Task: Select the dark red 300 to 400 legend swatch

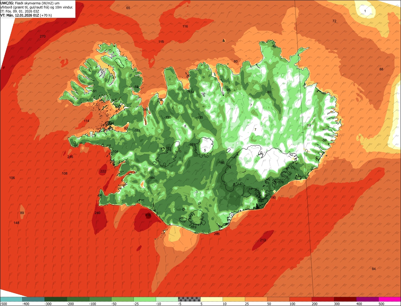Action: coord(345,299)
